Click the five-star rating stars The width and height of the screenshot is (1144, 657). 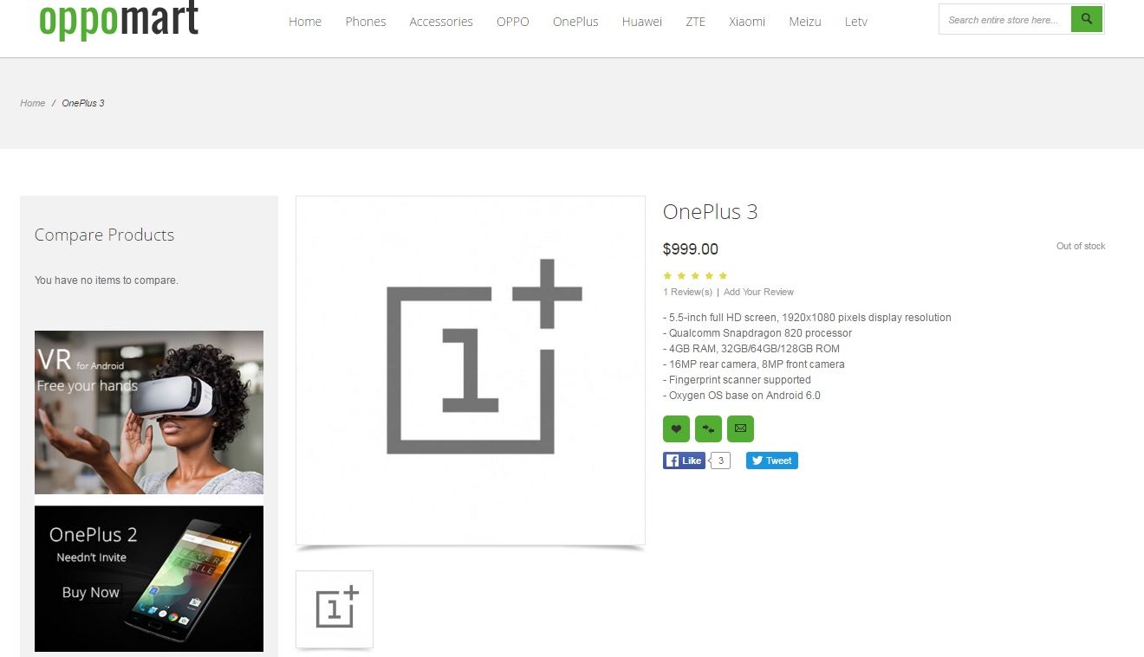click(695, 276)
